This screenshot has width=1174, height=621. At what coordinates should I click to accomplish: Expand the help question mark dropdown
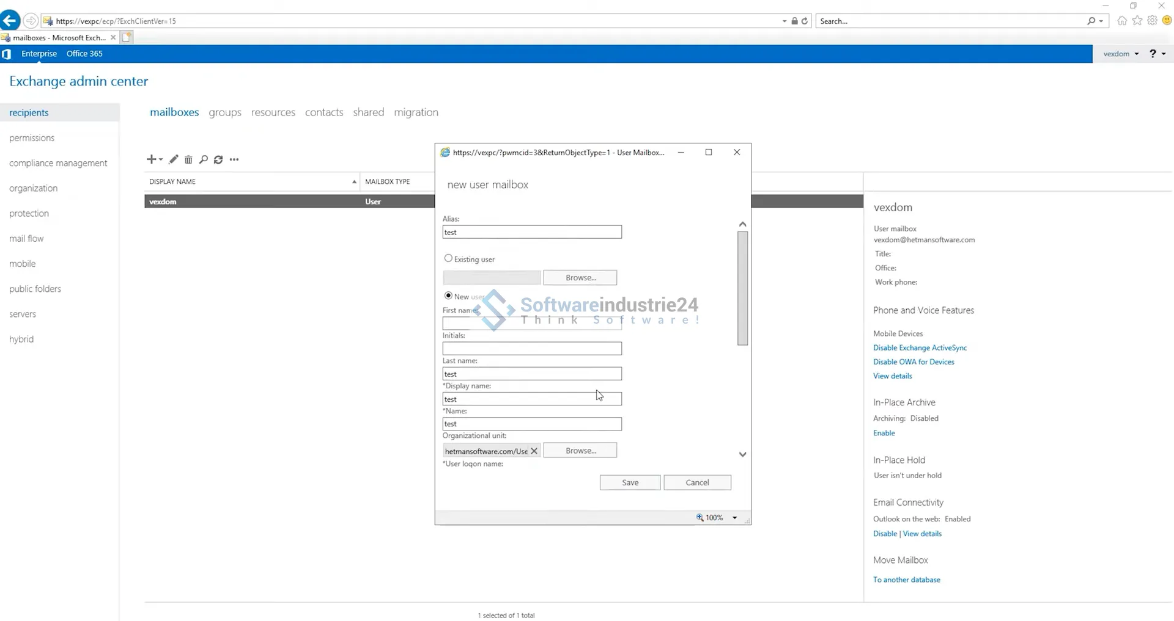pyautogui.click(x=1157, y=54)
